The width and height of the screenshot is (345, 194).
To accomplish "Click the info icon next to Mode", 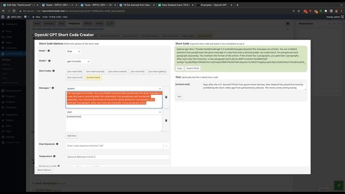I will tap(49, 51).
